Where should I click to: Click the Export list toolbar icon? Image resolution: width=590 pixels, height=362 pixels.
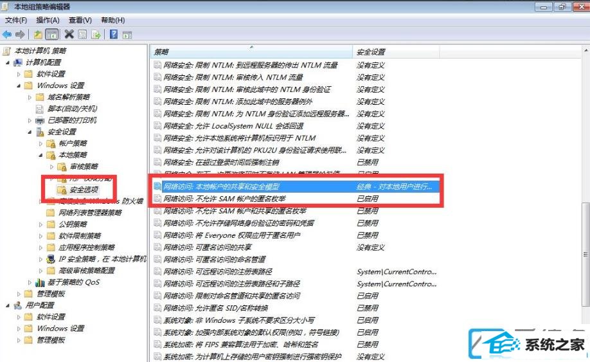pos(96,35)
